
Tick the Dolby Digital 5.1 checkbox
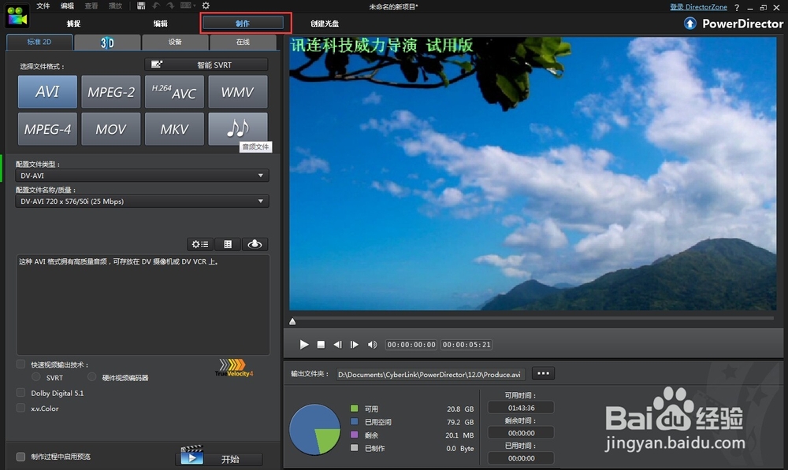[x=20, y=393]
